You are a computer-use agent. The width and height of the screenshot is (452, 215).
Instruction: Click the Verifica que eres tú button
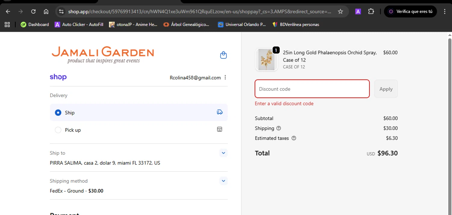(410, 11)
